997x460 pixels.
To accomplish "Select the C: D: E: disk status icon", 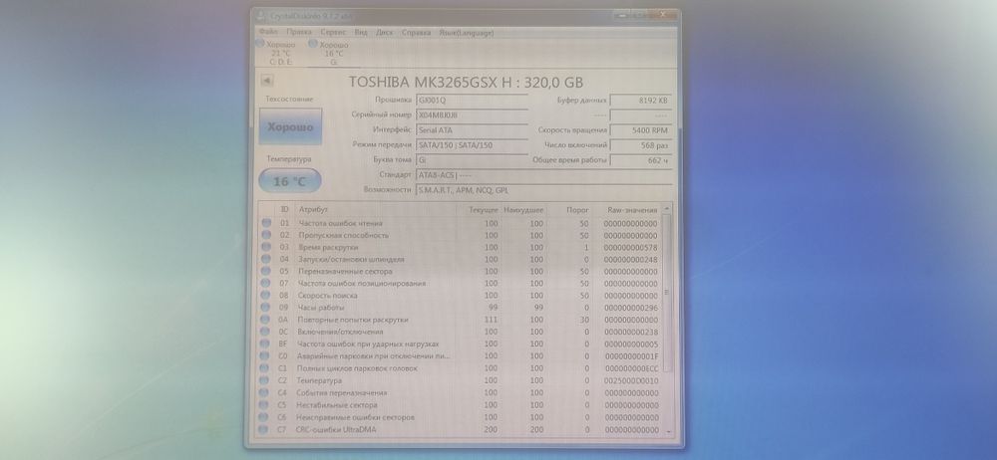I will click(x=260, y=44).
